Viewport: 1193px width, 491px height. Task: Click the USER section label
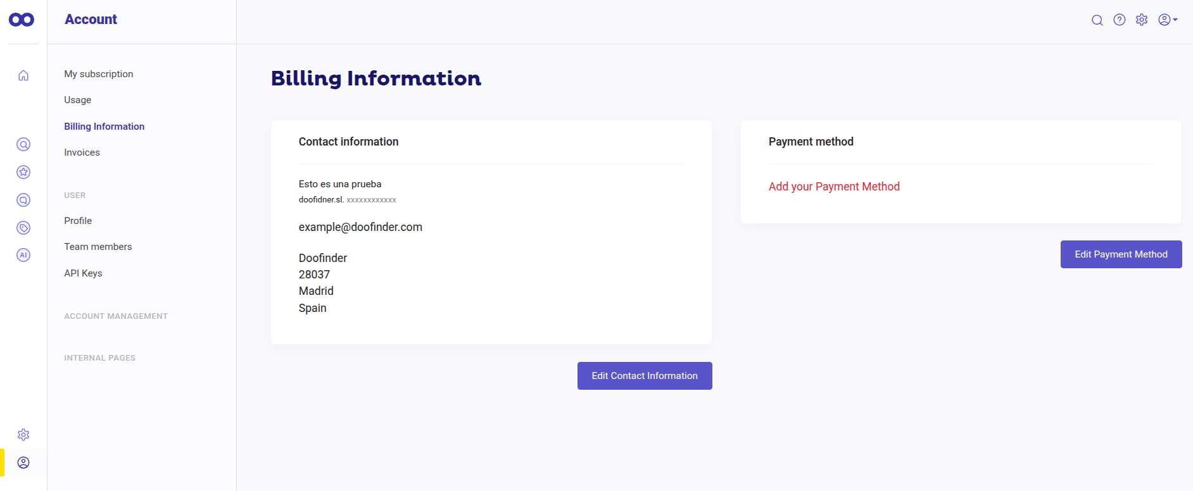pyautogui.click(x=75, y=196)
